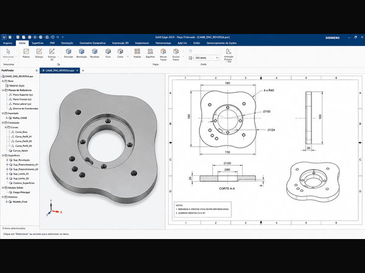Select the Planos tool icon
This screenshot has height=273, width=365.
(26, 53)
